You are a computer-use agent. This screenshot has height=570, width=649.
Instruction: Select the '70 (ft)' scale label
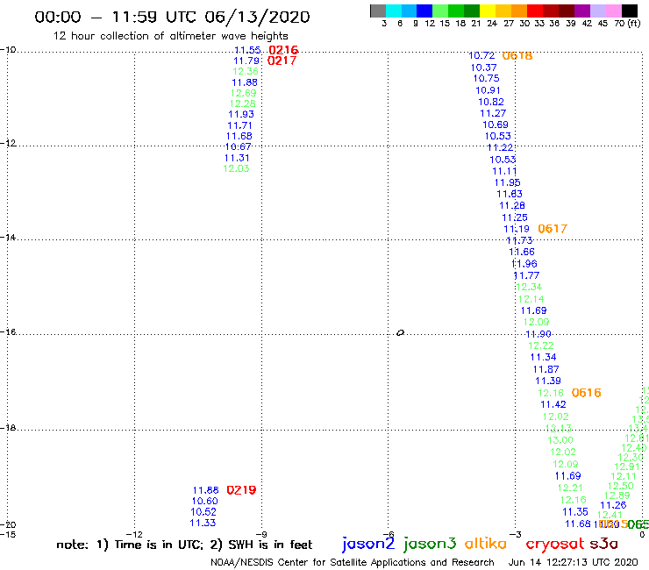click(627, 24)
